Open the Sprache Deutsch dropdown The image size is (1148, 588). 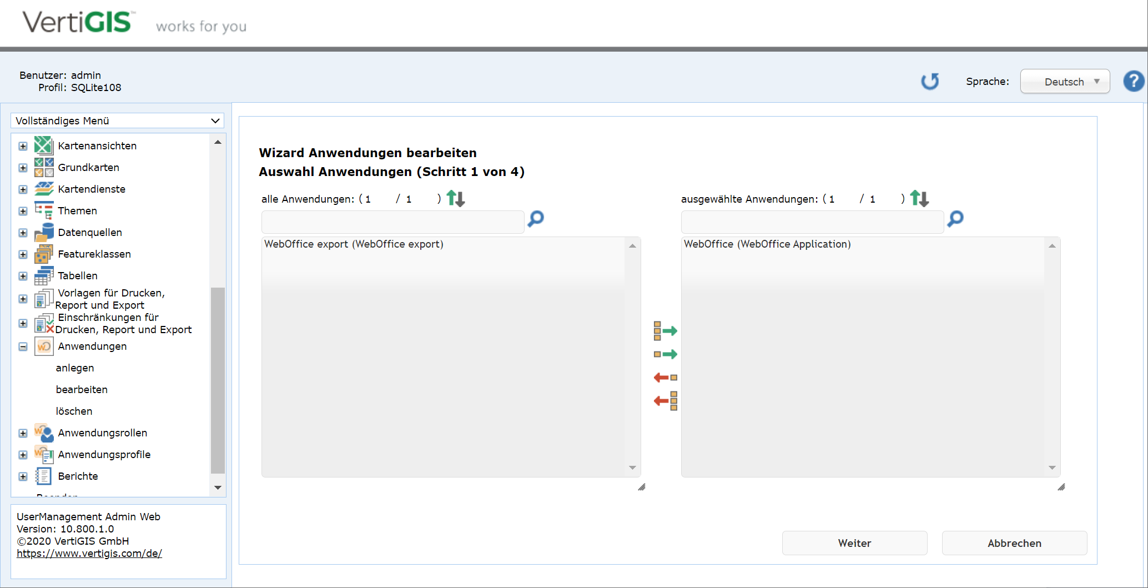click(x=1065, y=81)
